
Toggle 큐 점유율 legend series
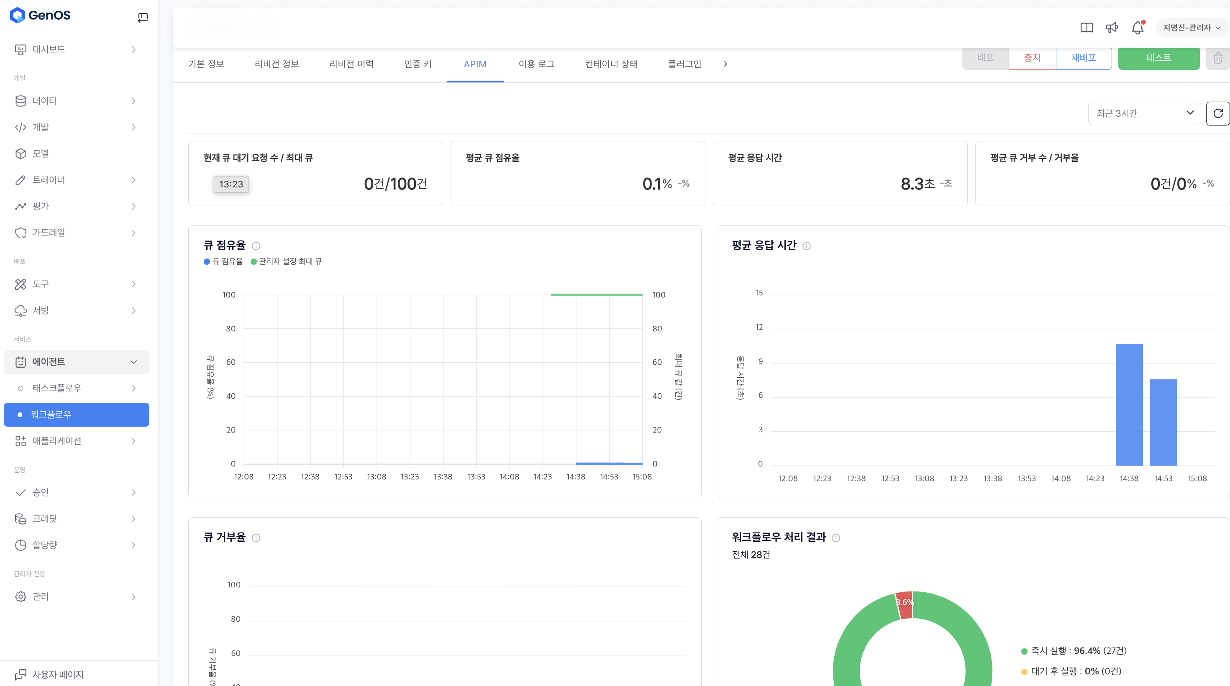pyautogui.click(x=223, y=261)
